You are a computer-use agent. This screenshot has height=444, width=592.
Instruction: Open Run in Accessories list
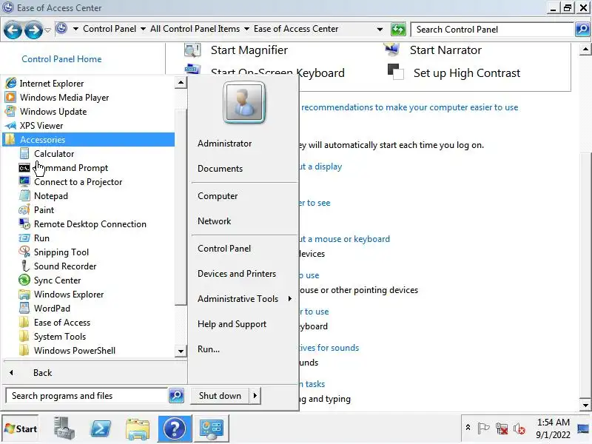pos(41,238)
